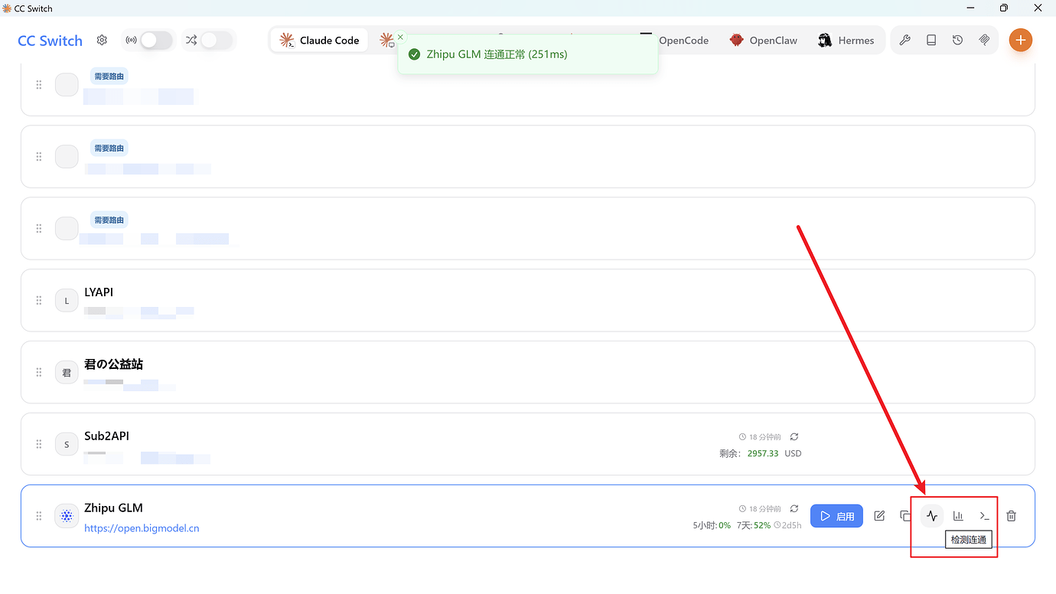Click the 5小时: 0% usage figure
Screen dimensions: 1056x594
pyautogui.click(x=712, y=525)
